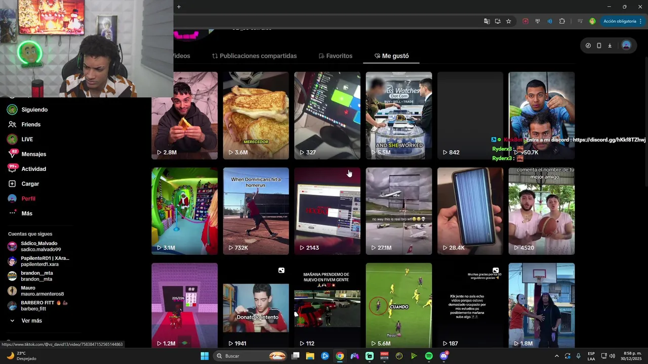Open the Siguiendo feed in sidebar
This screenshot has width=648, height=364.
point(34,110)
